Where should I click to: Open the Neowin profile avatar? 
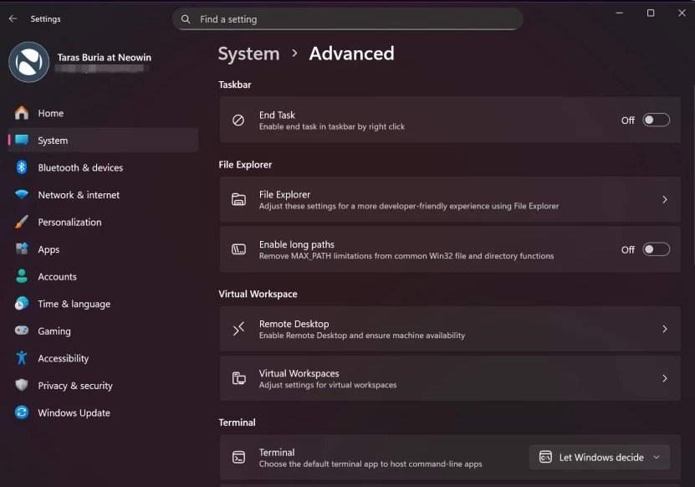tap(28, 62)
